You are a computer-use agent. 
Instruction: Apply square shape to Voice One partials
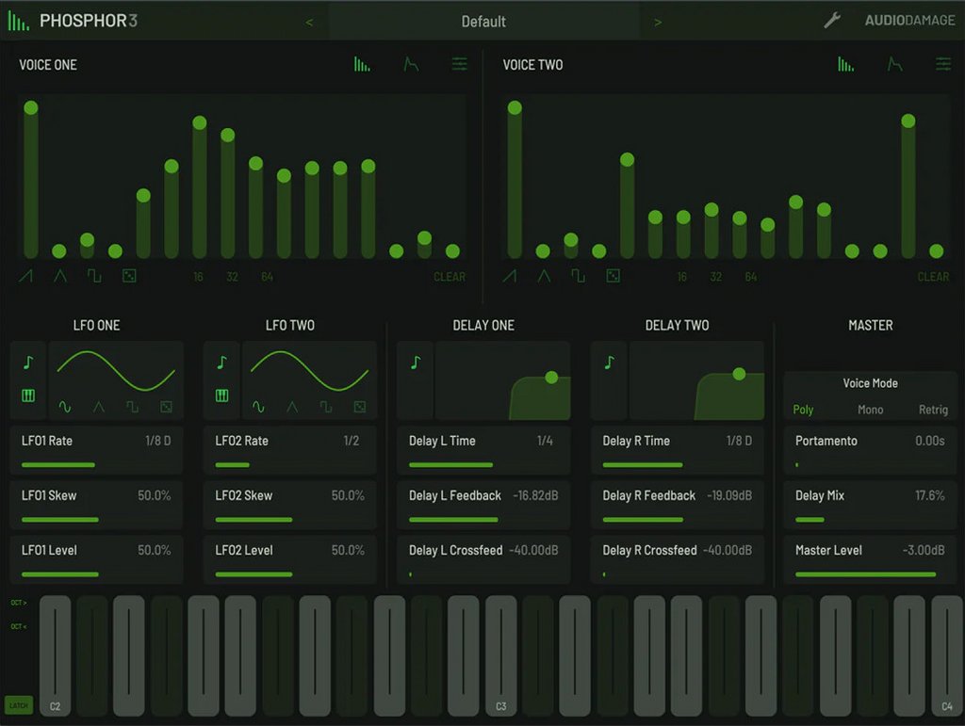tap(94, 276)
